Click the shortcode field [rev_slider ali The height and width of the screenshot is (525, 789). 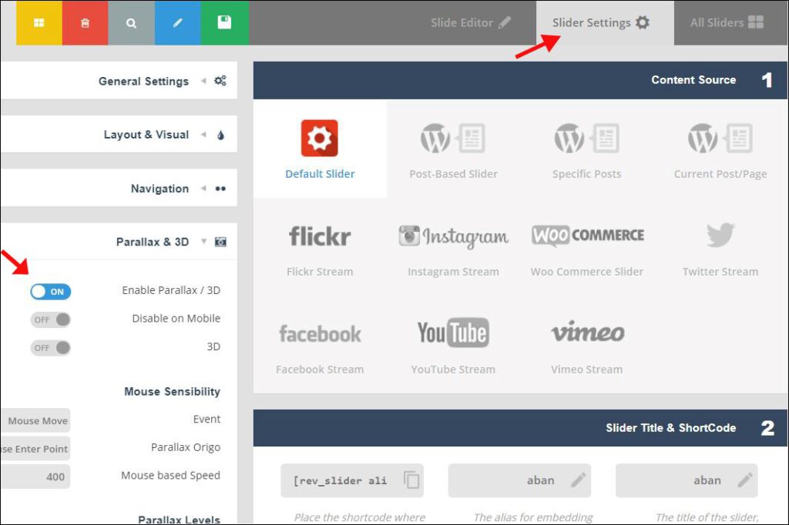352,481
